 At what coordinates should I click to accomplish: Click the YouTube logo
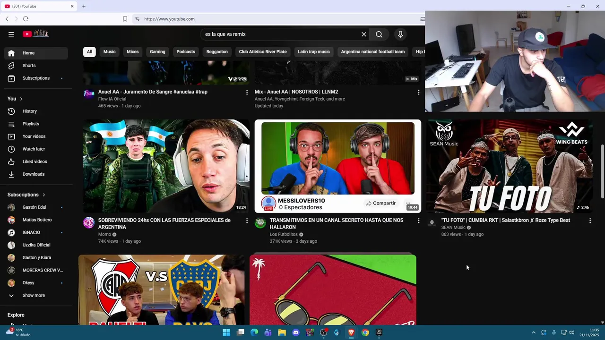(36, 34)
